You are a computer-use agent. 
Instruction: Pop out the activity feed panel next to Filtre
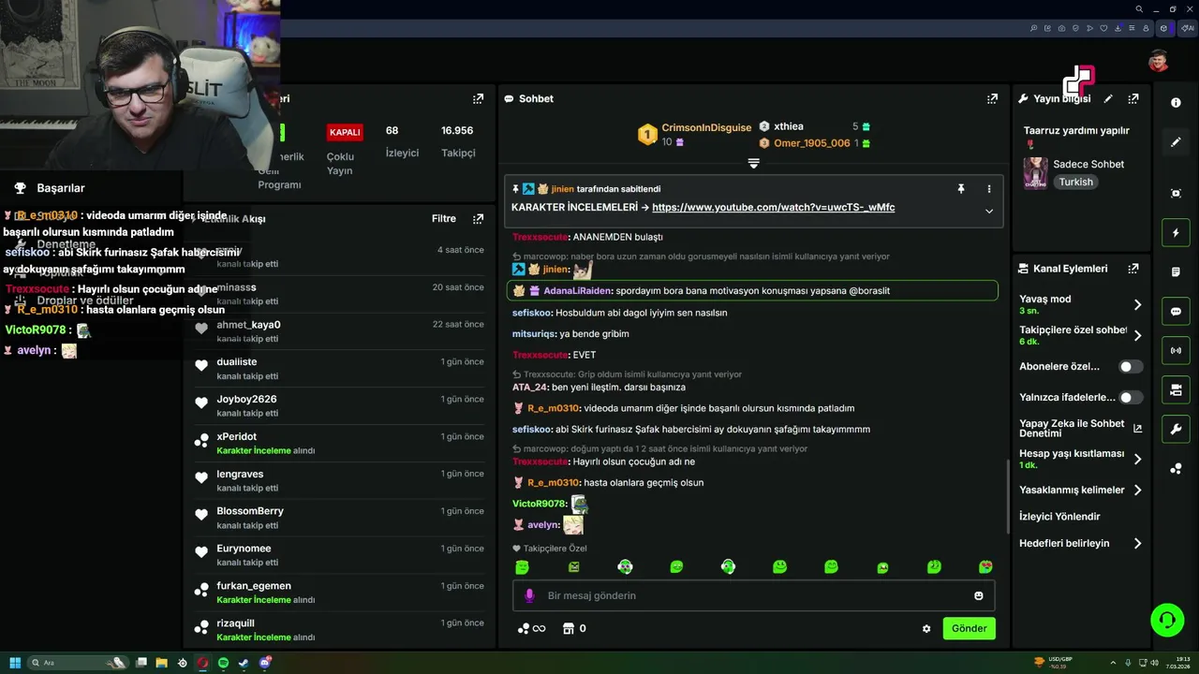[479, 219]
